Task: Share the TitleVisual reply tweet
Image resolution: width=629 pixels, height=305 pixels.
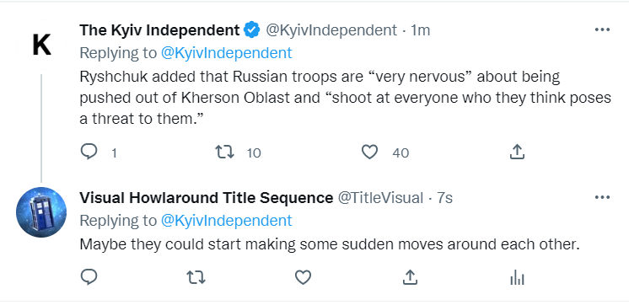Action: (410, 277)
